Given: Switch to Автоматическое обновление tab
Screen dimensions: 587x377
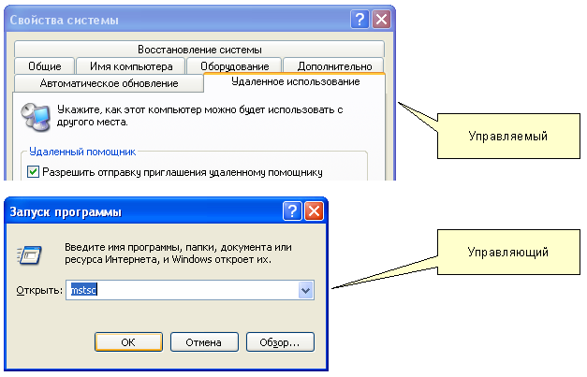Looking at the screenshot, I should coord(109,83).
